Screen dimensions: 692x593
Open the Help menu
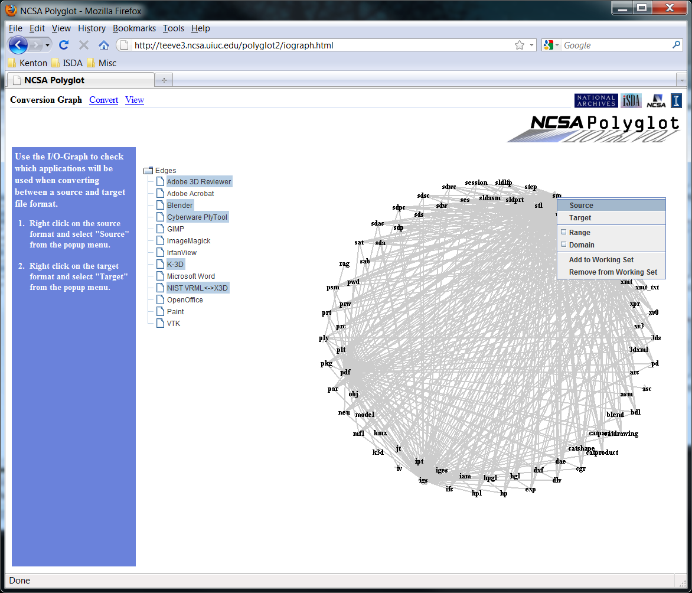[x=200, y=28]
